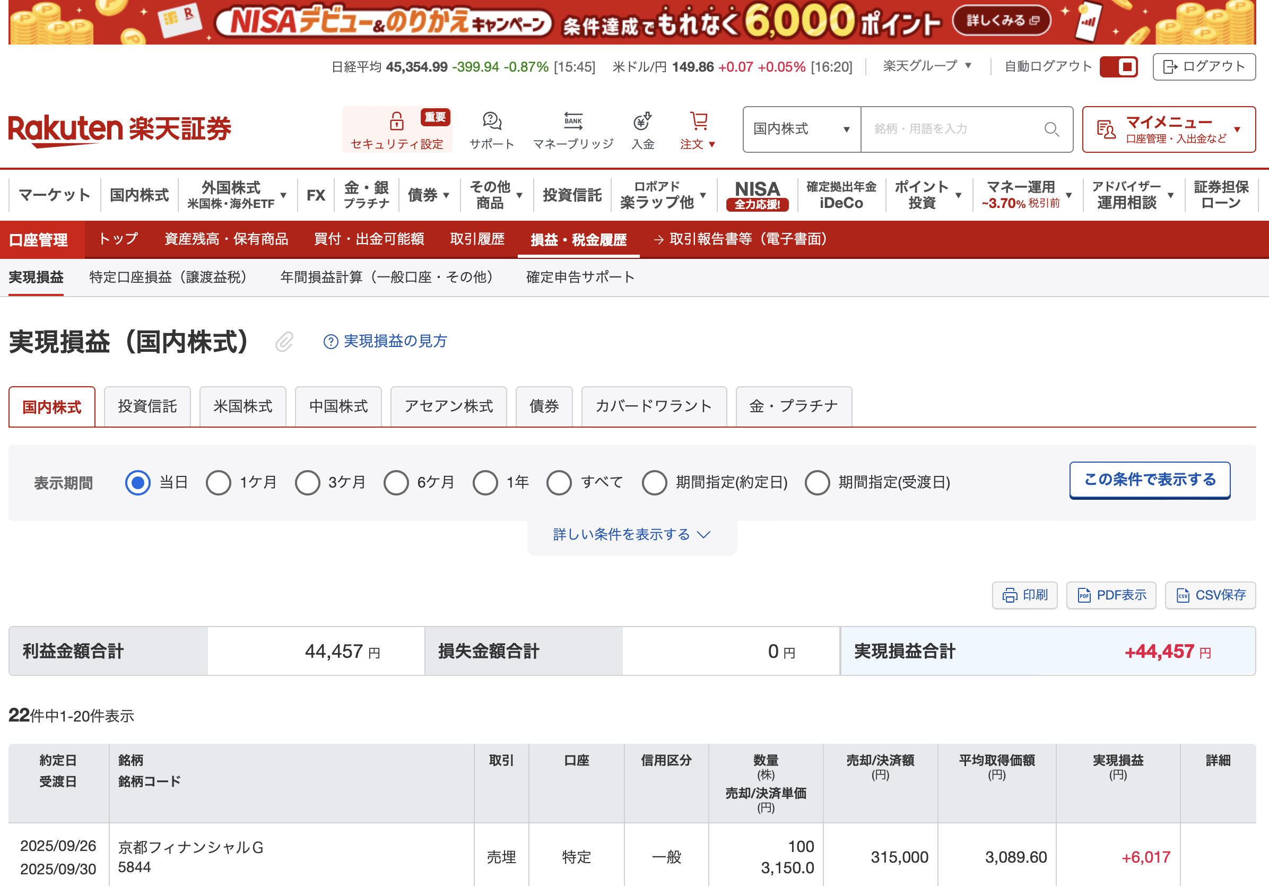Expand the My Menu (マイメニュー) dropdown

1168,129
